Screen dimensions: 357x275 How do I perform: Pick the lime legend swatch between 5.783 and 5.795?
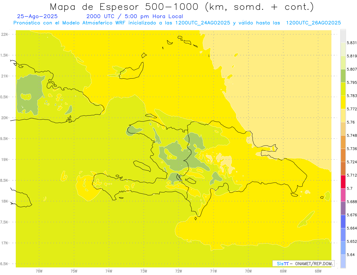[343, 89]
